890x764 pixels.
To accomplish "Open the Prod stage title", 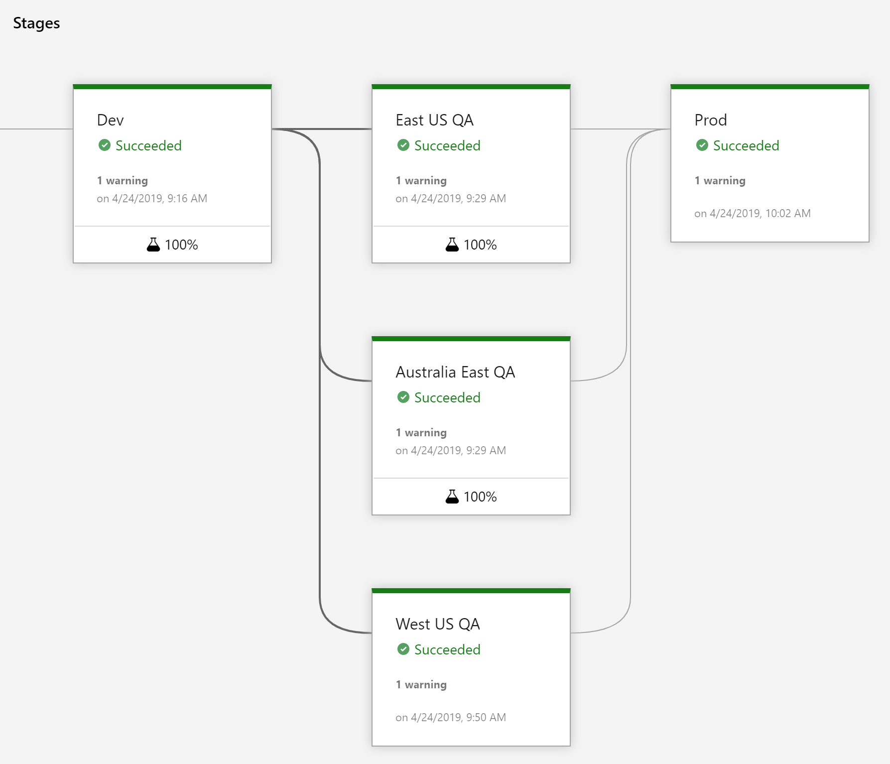I will tap(710, 120).
